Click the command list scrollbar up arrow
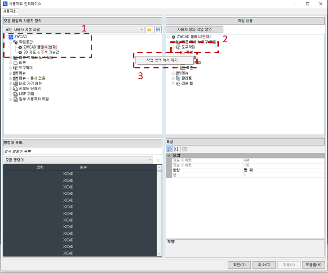 coord(159,167)
